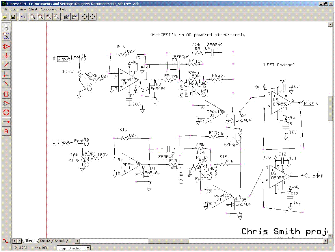The image size is (335, 252).
Task: Select the 'R16' resistor label
Action: click(121, 47)
